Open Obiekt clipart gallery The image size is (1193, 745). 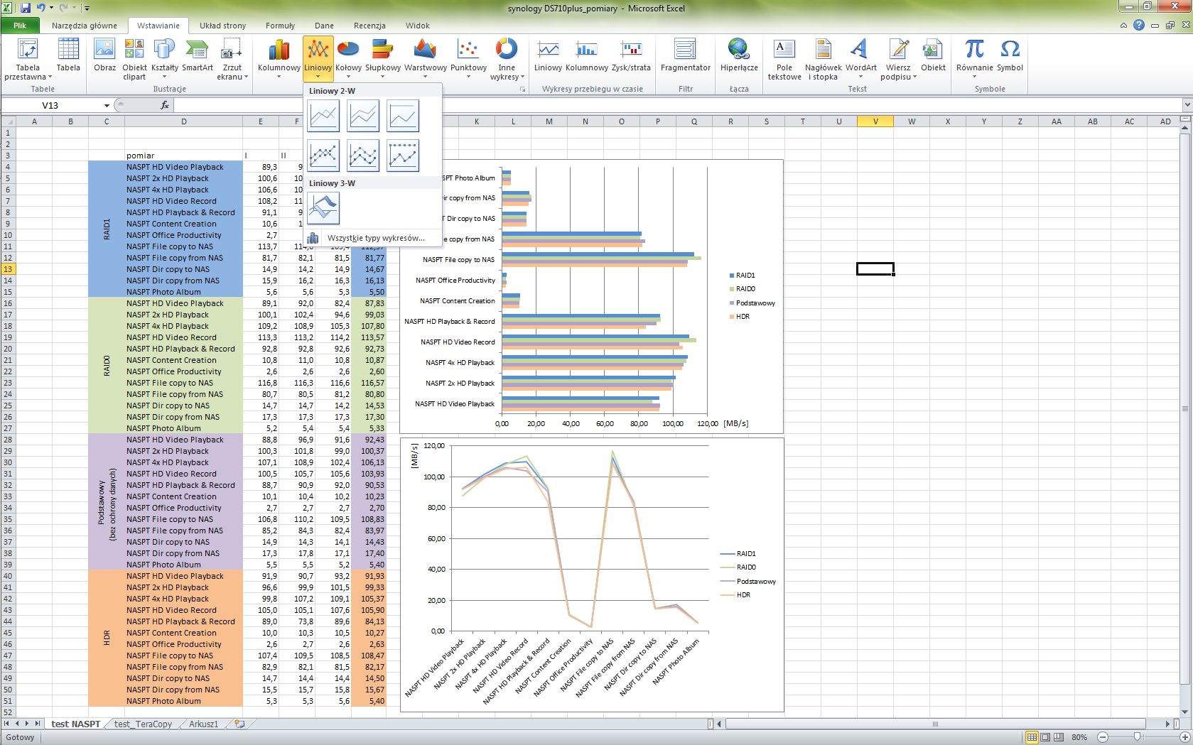tap(134, 59)
